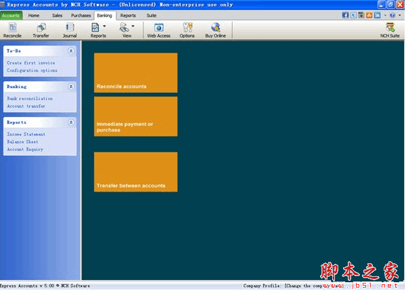This screenshot has width=406, height=293.
Task: Collapse the Reports sidebar panel
Action: click(x=71, y=122)
